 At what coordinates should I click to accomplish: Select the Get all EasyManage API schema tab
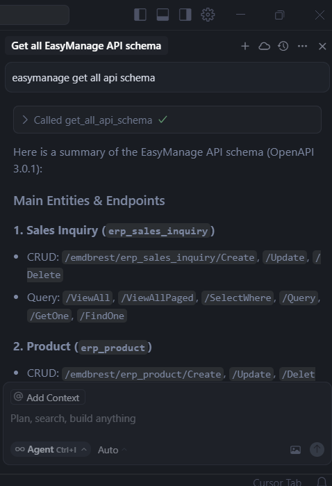click(86, 46)
